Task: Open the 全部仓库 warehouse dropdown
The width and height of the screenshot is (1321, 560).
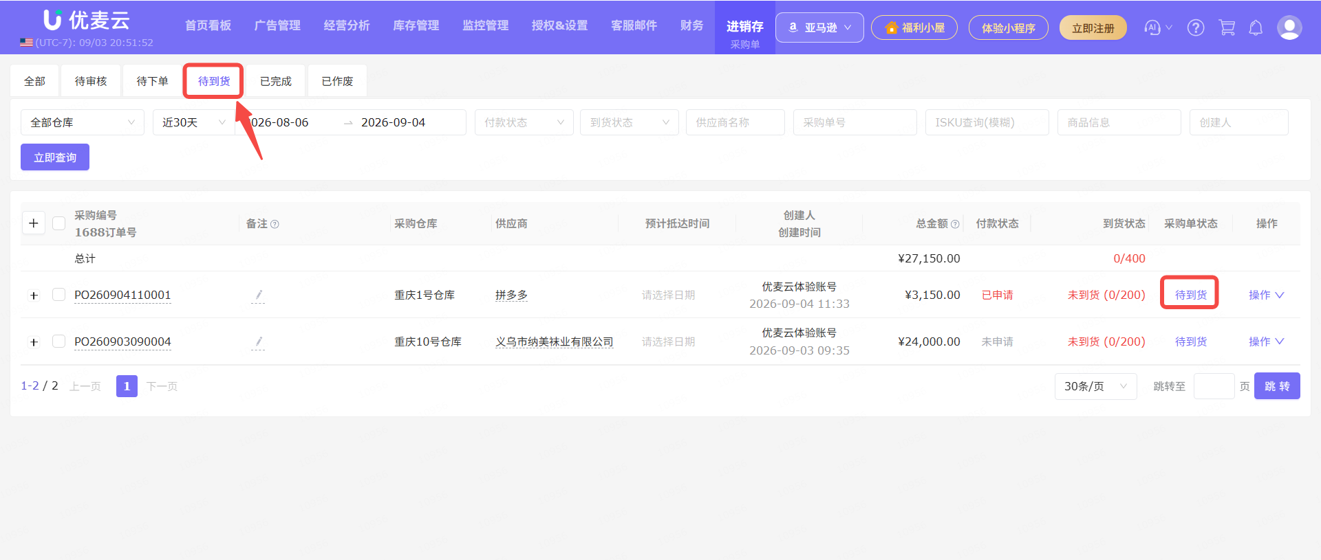Action: click(x=83, y=122)
